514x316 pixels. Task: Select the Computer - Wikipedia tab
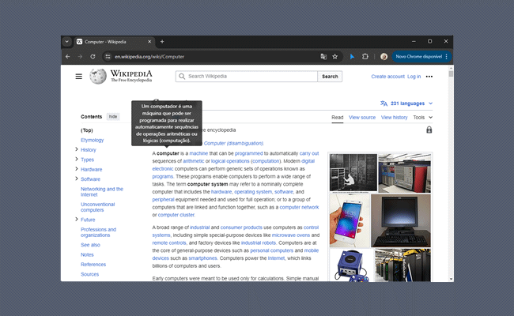[114, 42]
